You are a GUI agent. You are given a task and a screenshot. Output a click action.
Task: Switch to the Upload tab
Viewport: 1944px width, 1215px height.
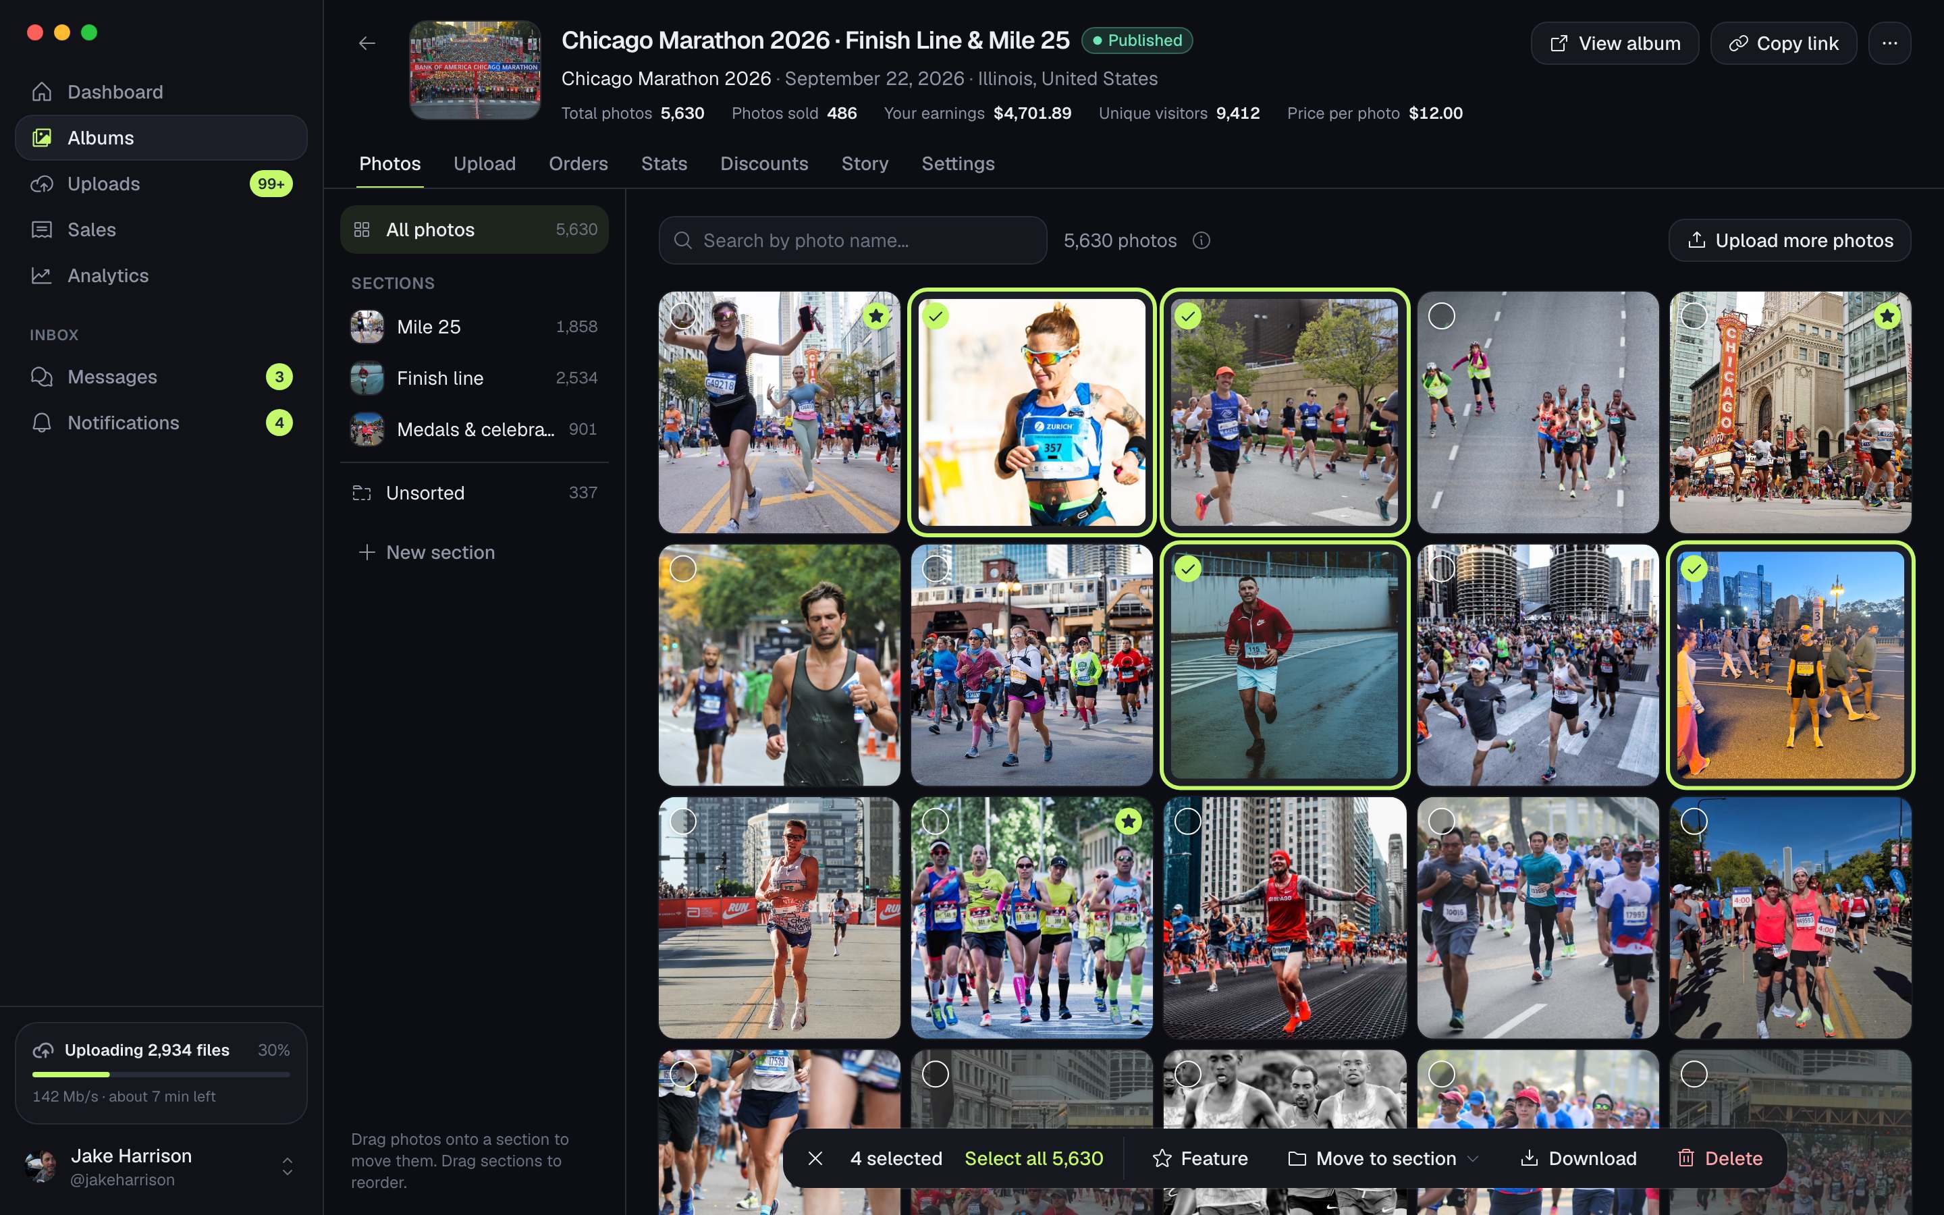pos(485,163)
